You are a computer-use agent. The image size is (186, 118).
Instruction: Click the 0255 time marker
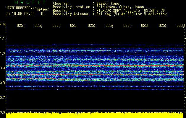click(91, 25)
